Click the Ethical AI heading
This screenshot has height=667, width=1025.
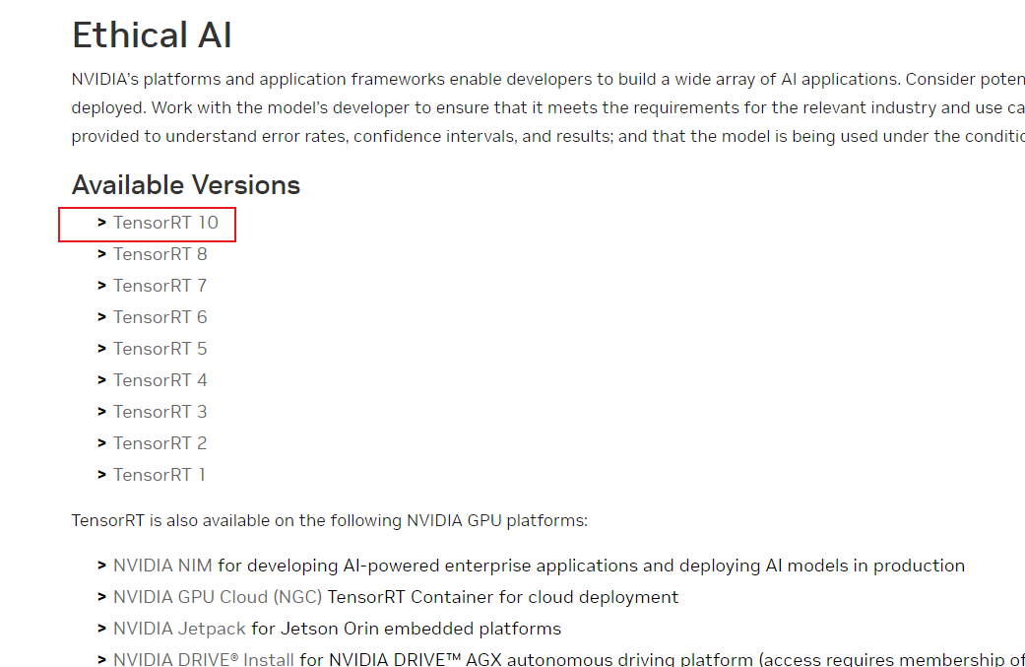pos(152,34)
